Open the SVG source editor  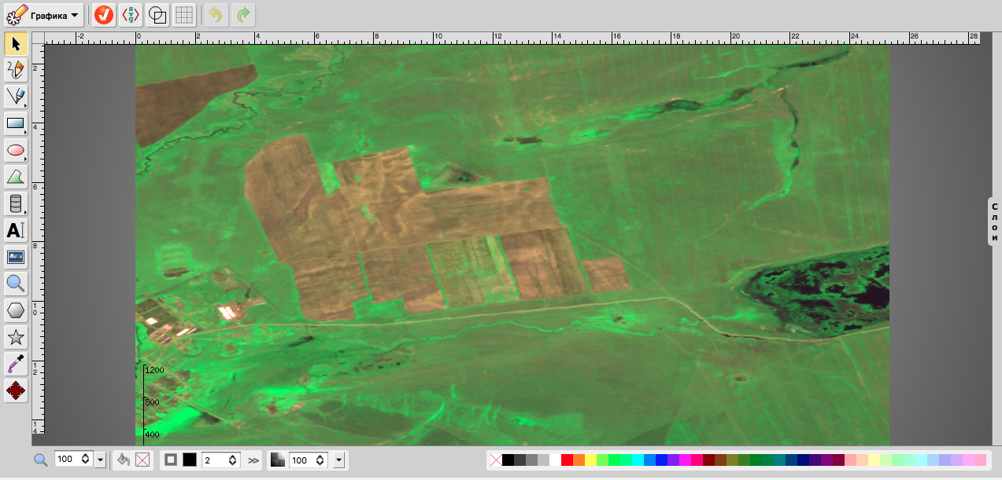[x=131, y=15]
